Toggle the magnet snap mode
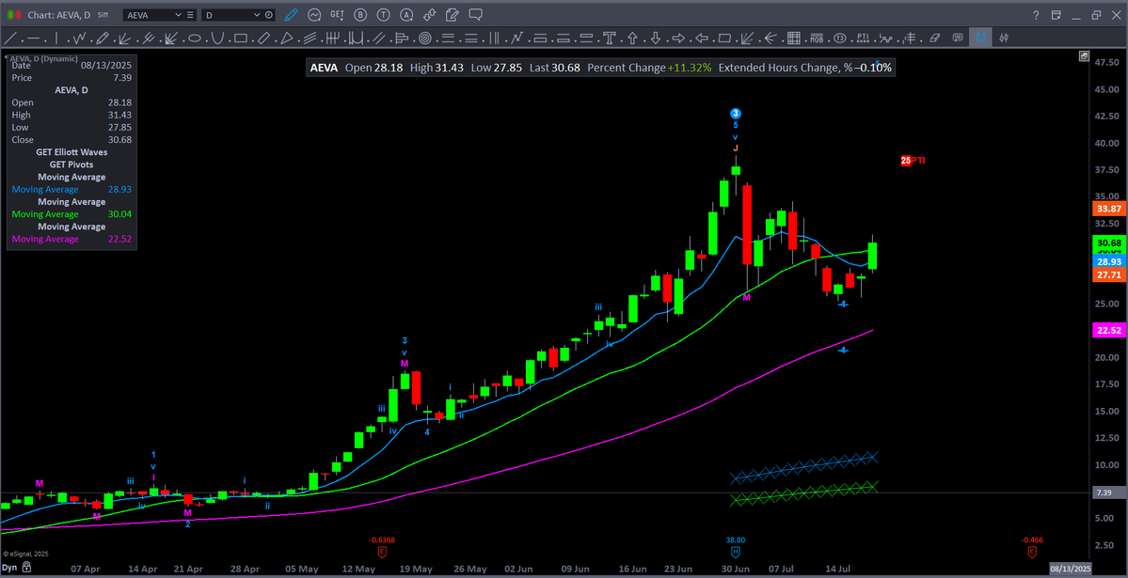1128x578 pixels. click(979, 39)
